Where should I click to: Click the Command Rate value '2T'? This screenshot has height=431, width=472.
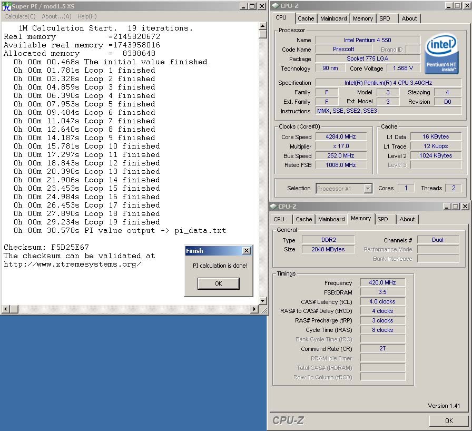point(382,348)
